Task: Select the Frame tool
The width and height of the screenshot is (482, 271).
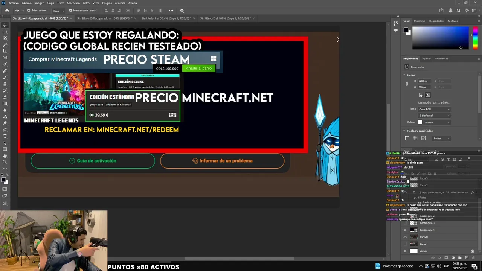Action: [x=5, y=58]
